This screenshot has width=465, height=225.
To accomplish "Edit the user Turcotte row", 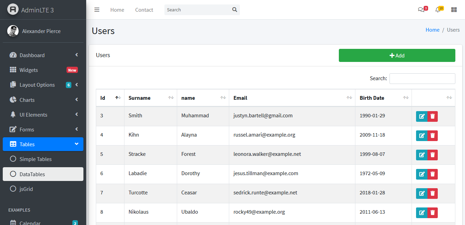I will pos(422,193).
